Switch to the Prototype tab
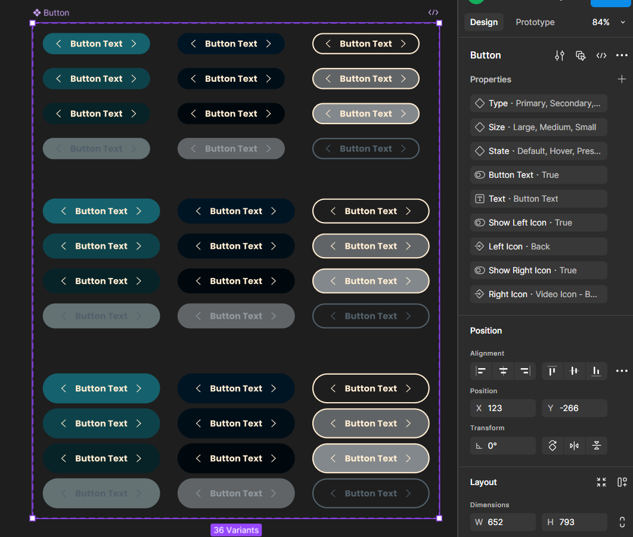 pos(535,22)
